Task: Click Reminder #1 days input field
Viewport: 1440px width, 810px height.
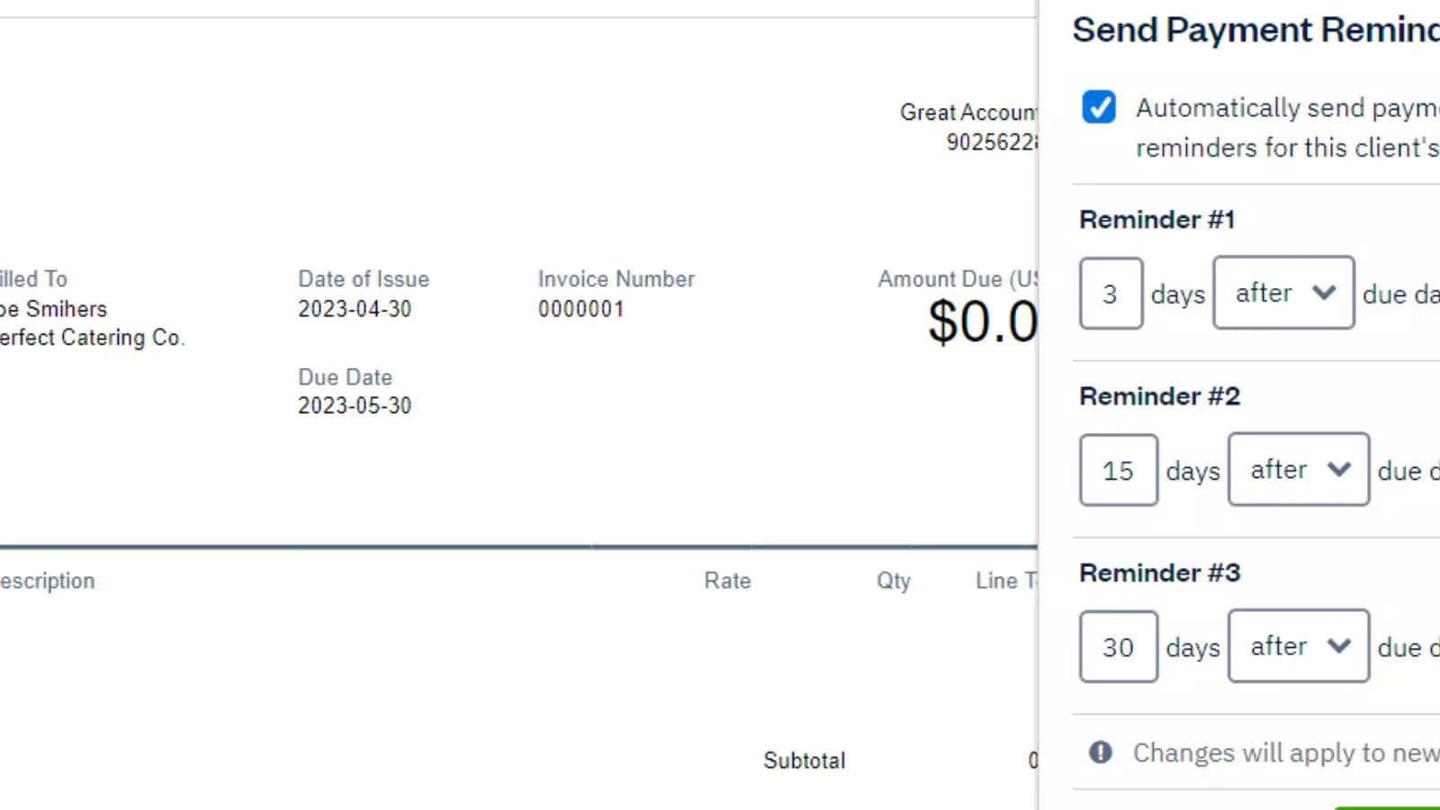Action: pos(1111,293)
